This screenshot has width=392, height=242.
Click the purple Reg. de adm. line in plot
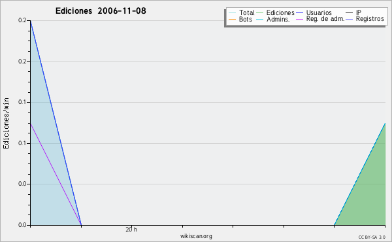tap(56, 174)
